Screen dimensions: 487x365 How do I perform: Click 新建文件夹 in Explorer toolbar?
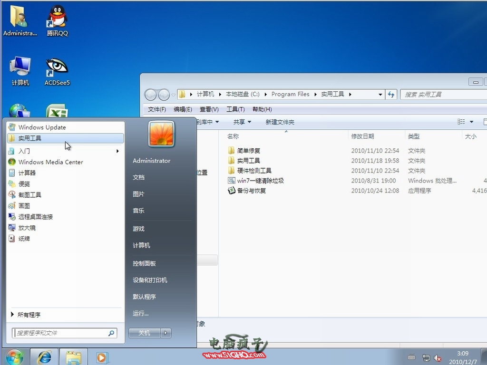(280, 122)
